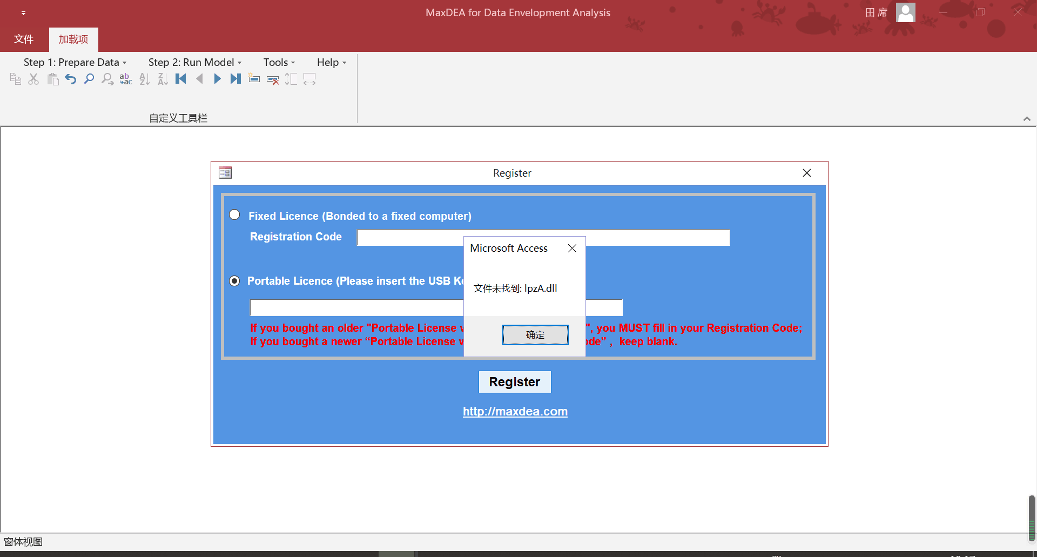Screen dimensions: 1037x557
Task: Select the Fixed Licence radio button
Action: click(234, 215)
